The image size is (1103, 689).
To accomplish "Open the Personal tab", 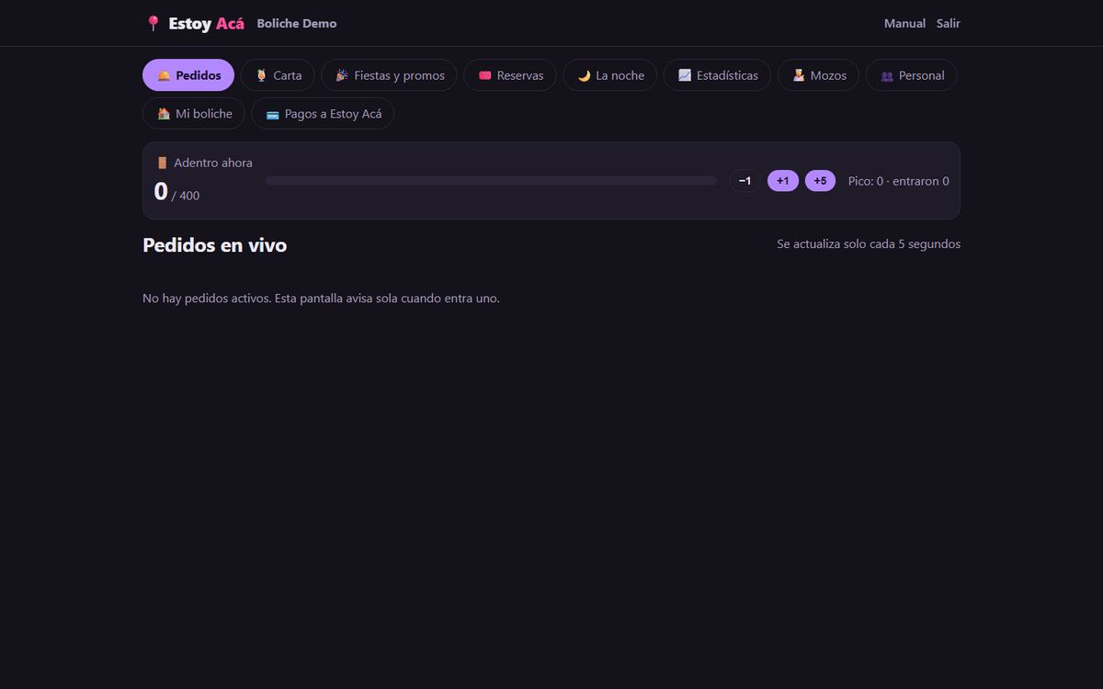I will coord(911,75).
